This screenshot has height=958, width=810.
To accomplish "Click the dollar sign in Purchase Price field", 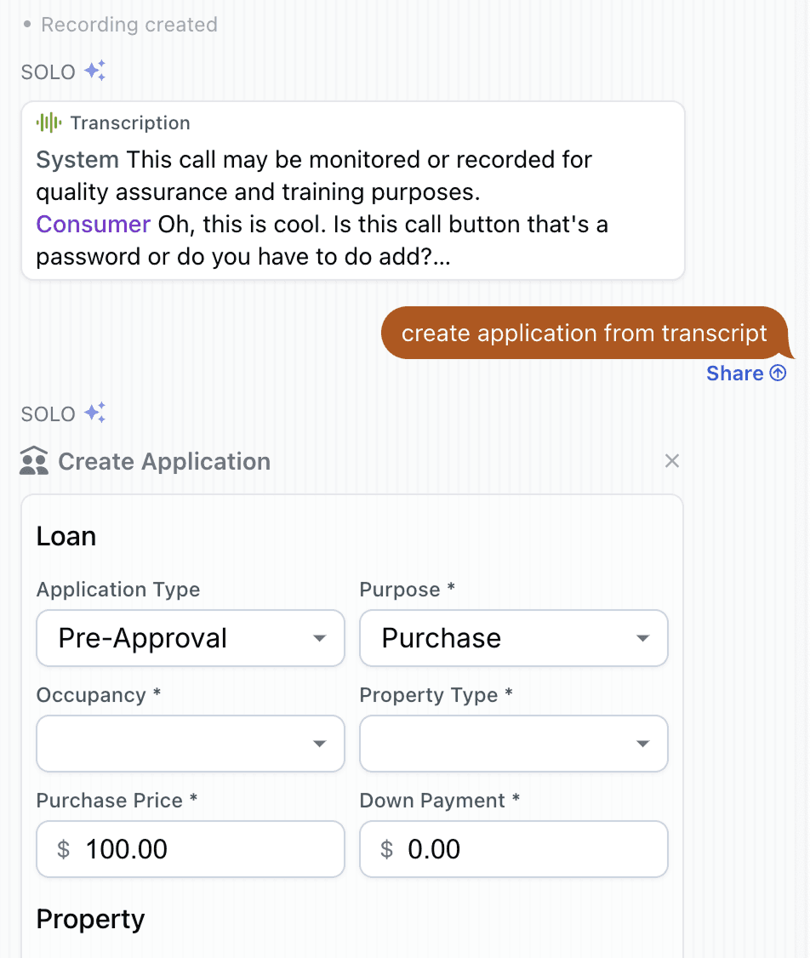I will pyautogui.click(x=60, y=848).
